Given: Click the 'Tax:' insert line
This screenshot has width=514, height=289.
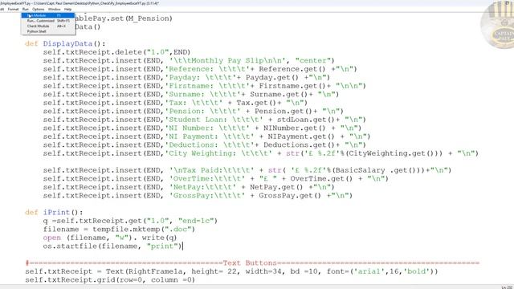Looking at the screenshot, I should coord(175,103).
